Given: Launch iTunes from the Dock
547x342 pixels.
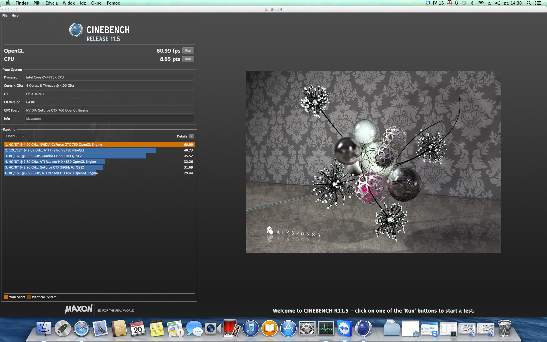Looking at the screenshot, I should (251, 328).
